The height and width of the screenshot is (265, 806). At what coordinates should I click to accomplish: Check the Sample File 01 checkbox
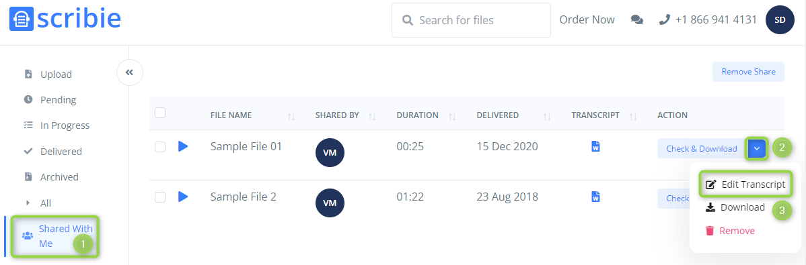pyautogui.click(x=160, y=147)
